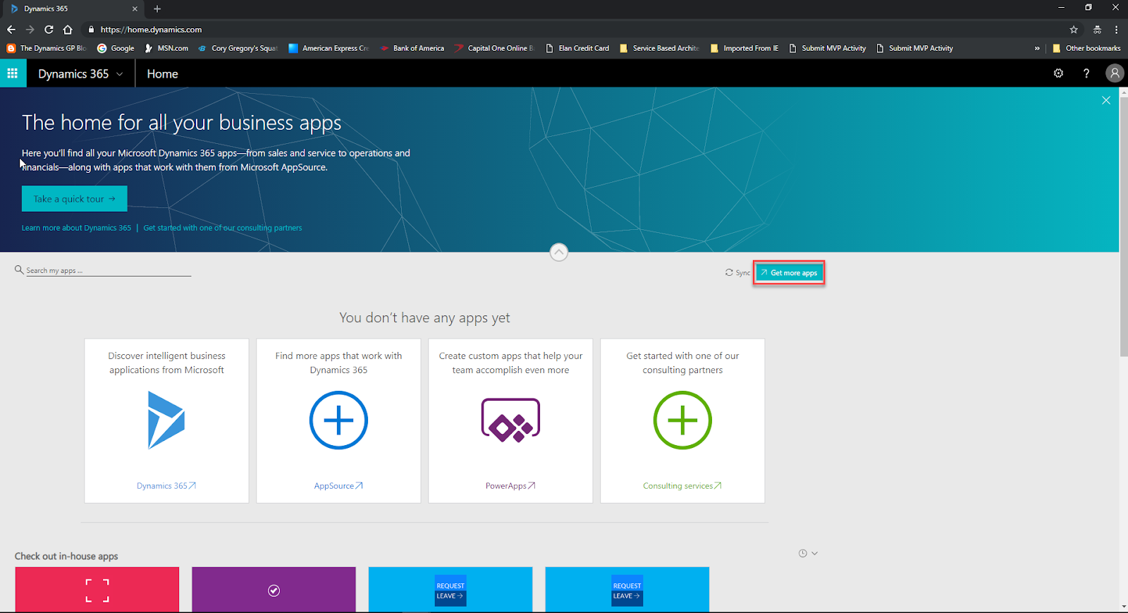The width and height of the screenshot is (1128, 613).
Task: Open the incognito profile icon in toolbar
Action: [x=1097, y=30]
